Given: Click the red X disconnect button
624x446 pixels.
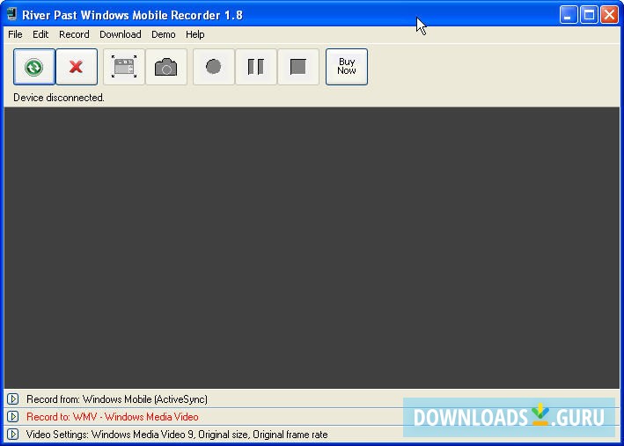Looking at the screenshot, I should click(77, 67).
